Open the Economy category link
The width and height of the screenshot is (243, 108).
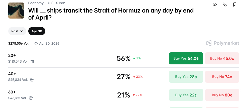[36, 3]
